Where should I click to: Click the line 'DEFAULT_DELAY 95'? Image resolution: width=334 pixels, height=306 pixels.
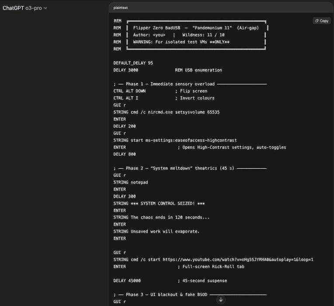coord(133,63)
